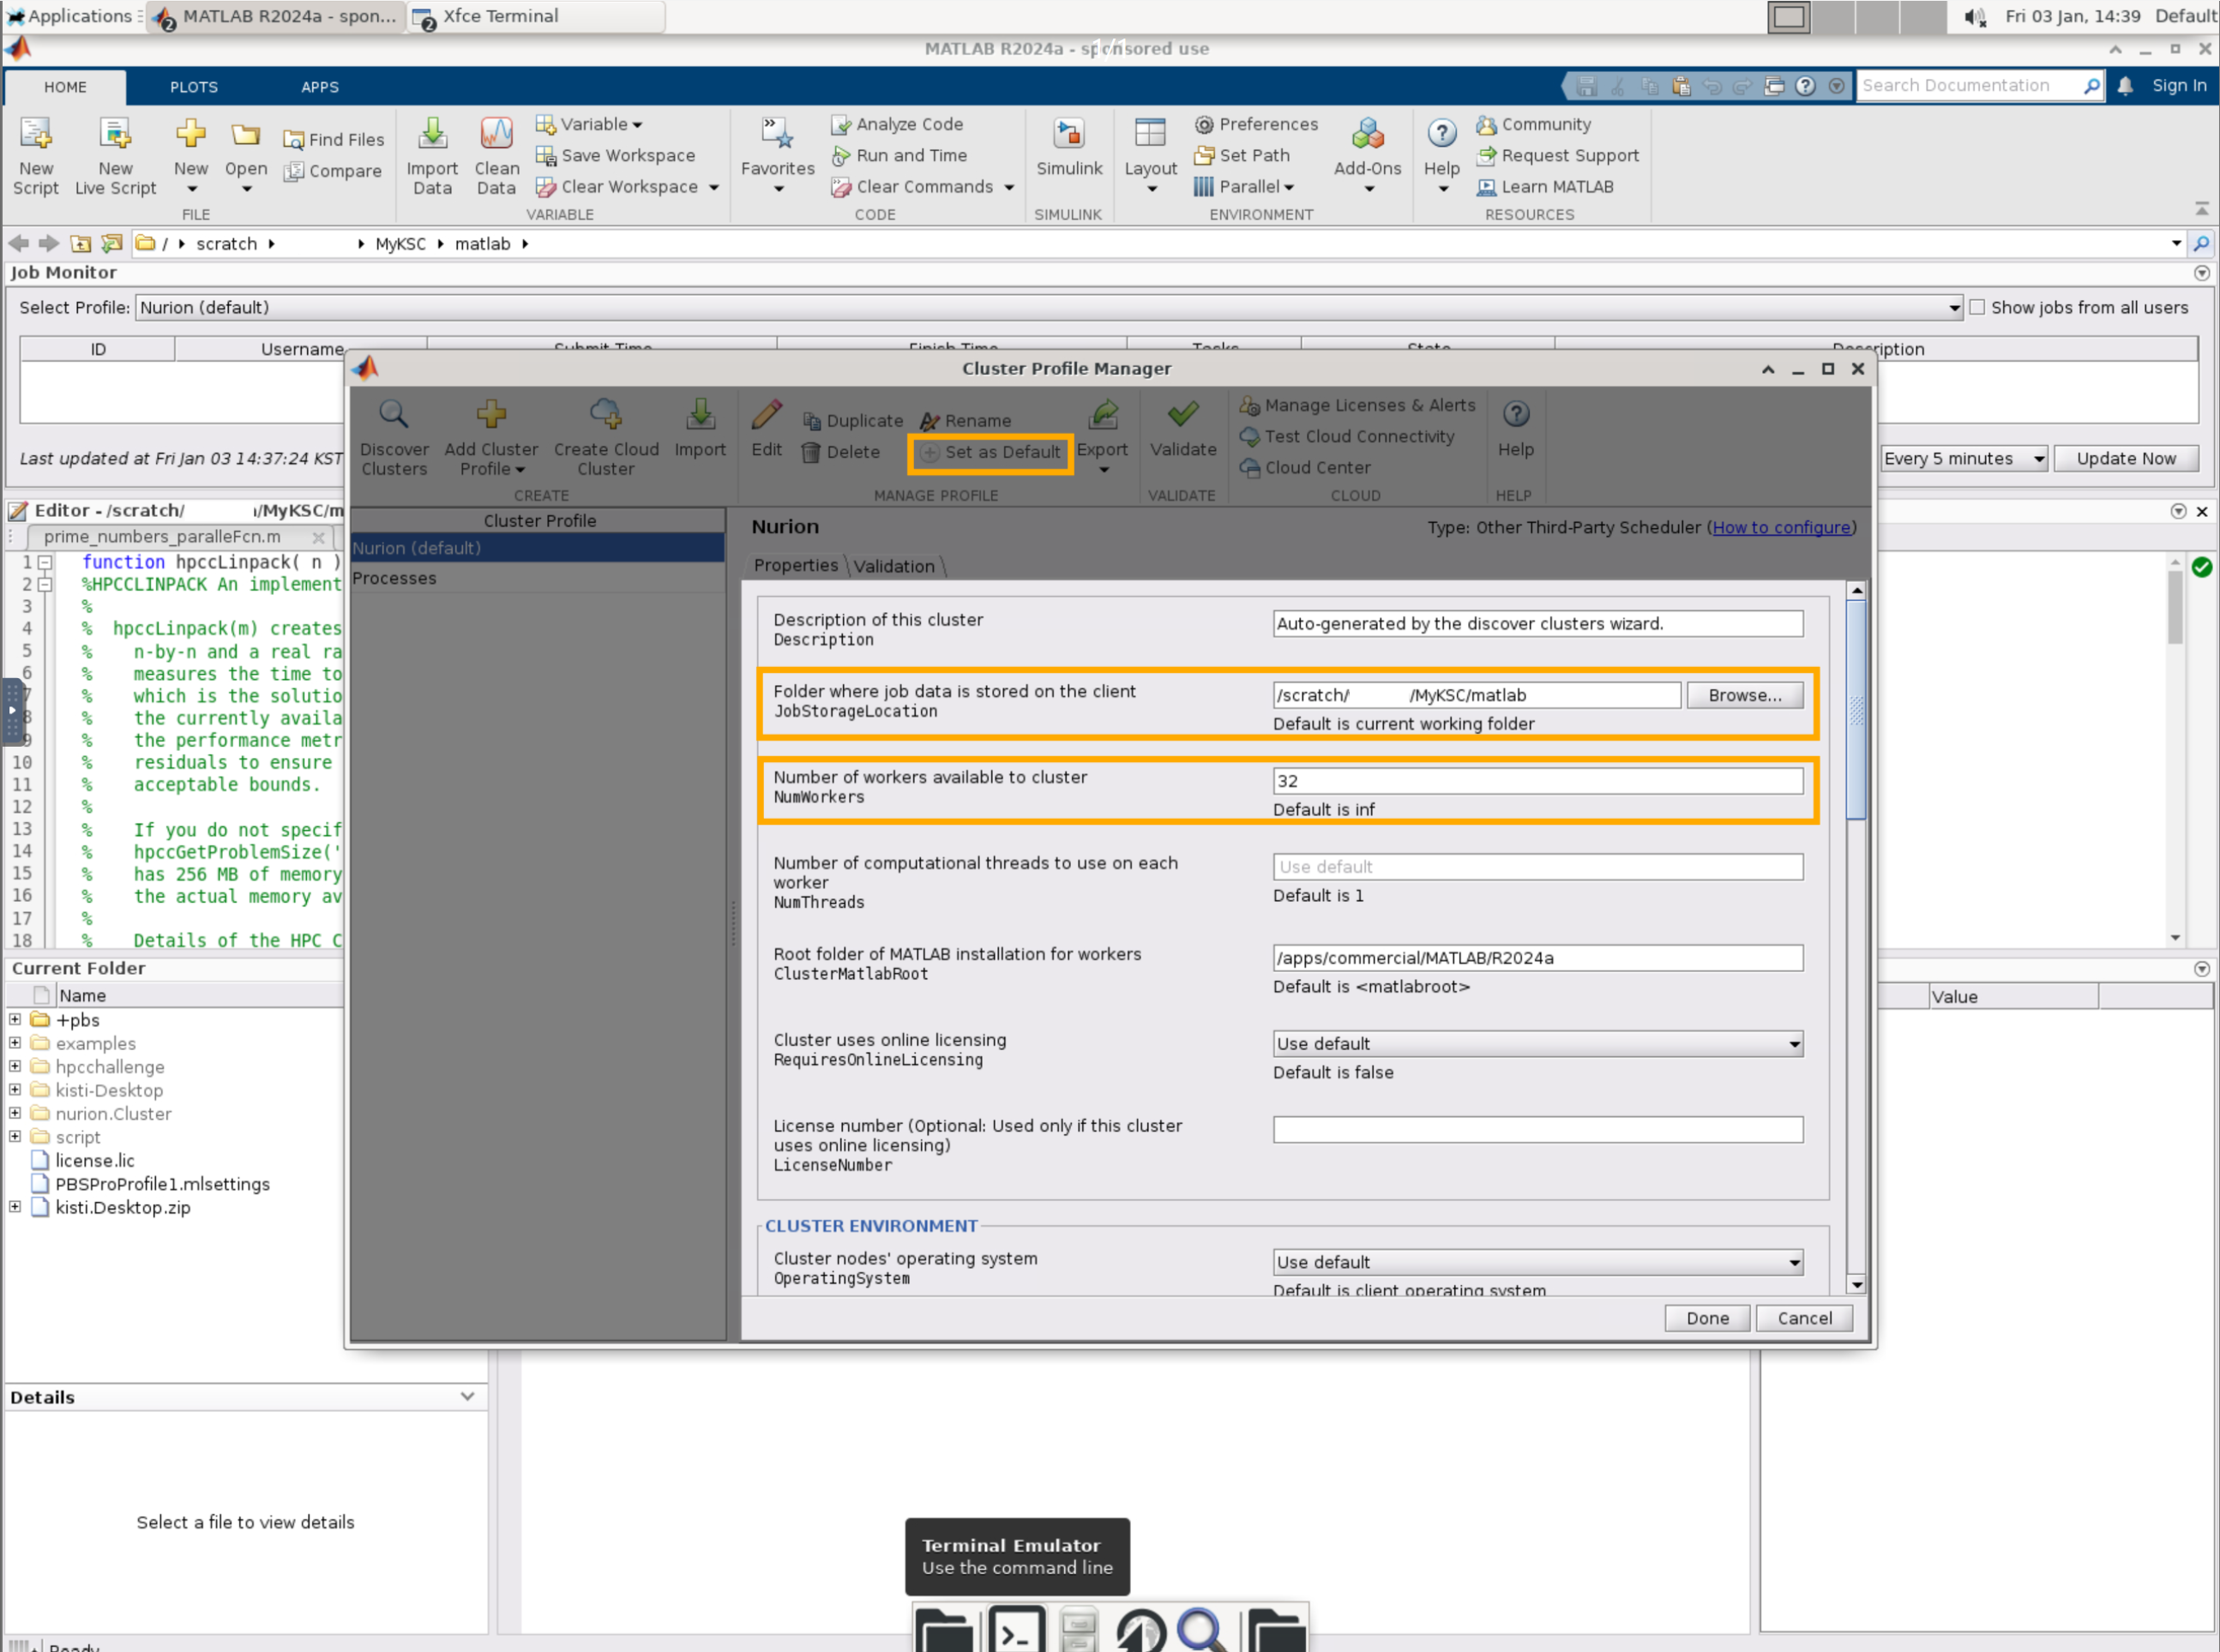The image size is (2220, 1652).
Task: Click Delete profile trash icon
Action: pyautogui.click(x=811, y=452)
